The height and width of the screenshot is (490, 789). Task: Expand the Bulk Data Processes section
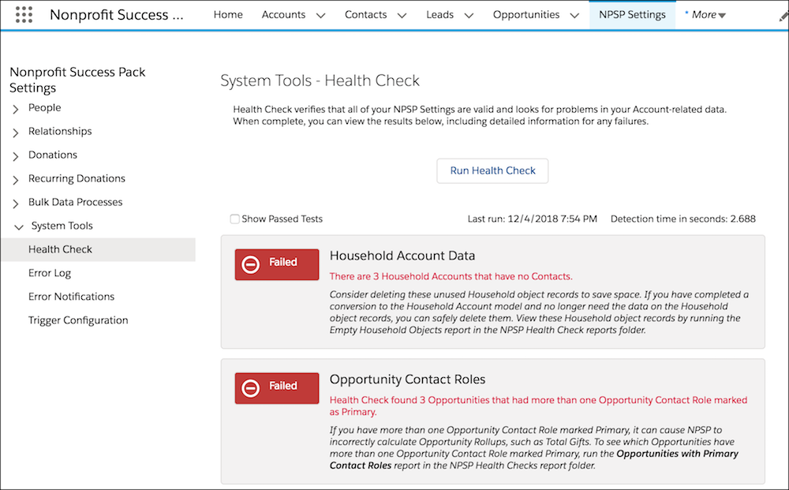pos(16,204)
